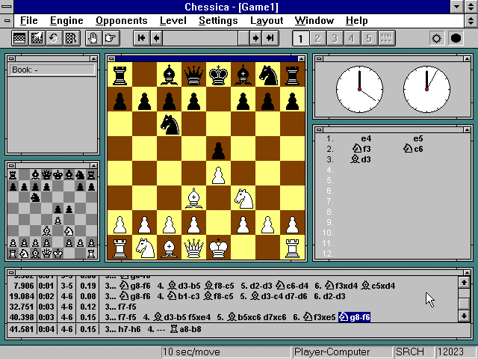Click the analysis scrollbar thumb

coord(464,304)
